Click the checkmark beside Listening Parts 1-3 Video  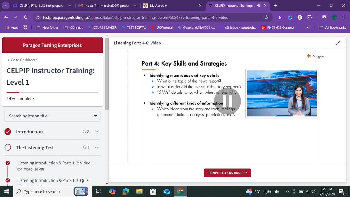click(8, 163)
